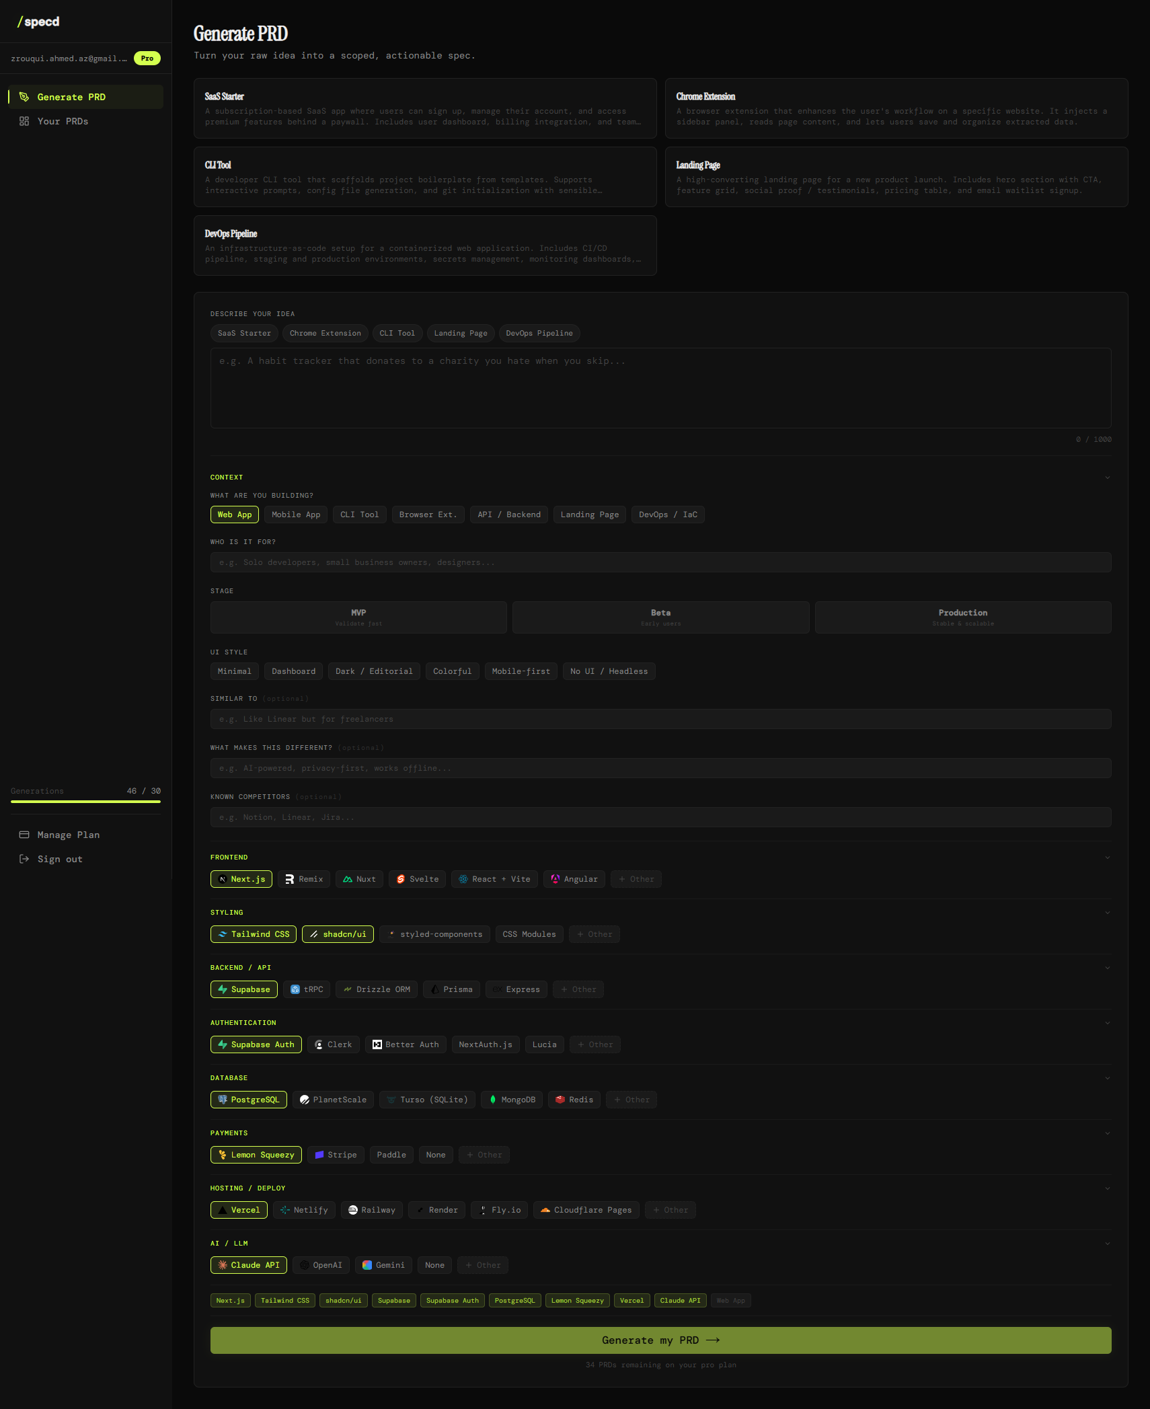Collapse the Authentication section chevron
The image size is (1150, 1409).
(x=1107, y=1023)
